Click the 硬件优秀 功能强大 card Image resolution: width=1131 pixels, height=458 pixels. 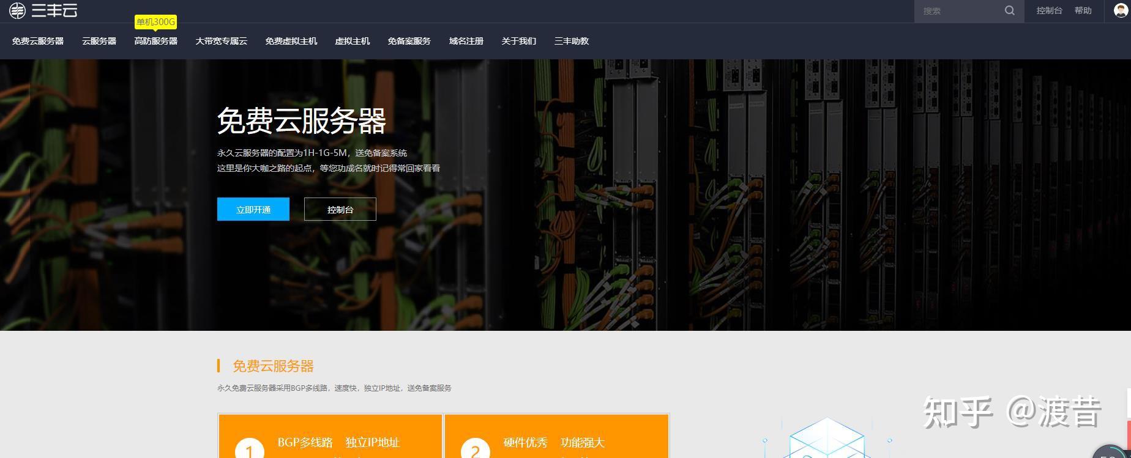[556, 436]
